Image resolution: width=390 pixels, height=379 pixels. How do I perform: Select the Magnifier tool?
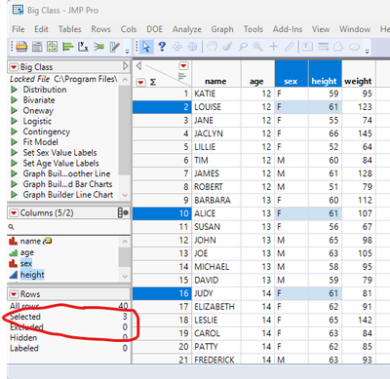tap(258, 47)
